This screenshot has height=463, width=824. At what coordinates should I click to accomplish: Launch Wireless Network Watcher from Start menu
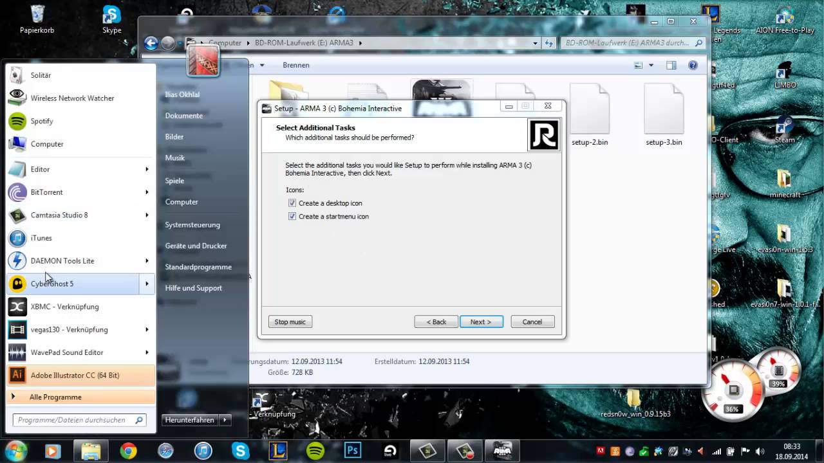pyautogui.click(x=80, y=98)
